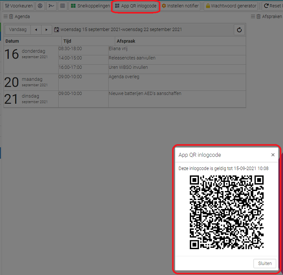This screenshot has height=275, width=283.
Task: Go to next period with right arrow
Action: point(47,30)
